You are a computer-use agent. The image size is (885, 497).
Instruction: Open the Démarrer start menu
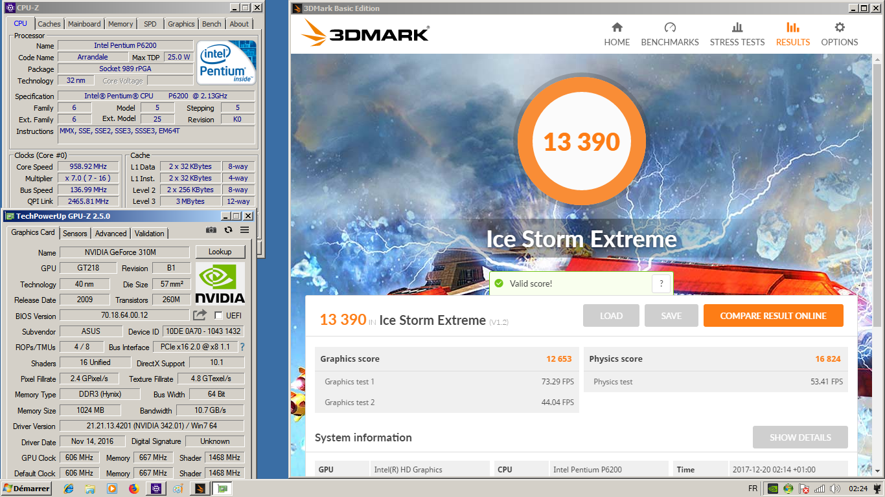pos(27,489)
